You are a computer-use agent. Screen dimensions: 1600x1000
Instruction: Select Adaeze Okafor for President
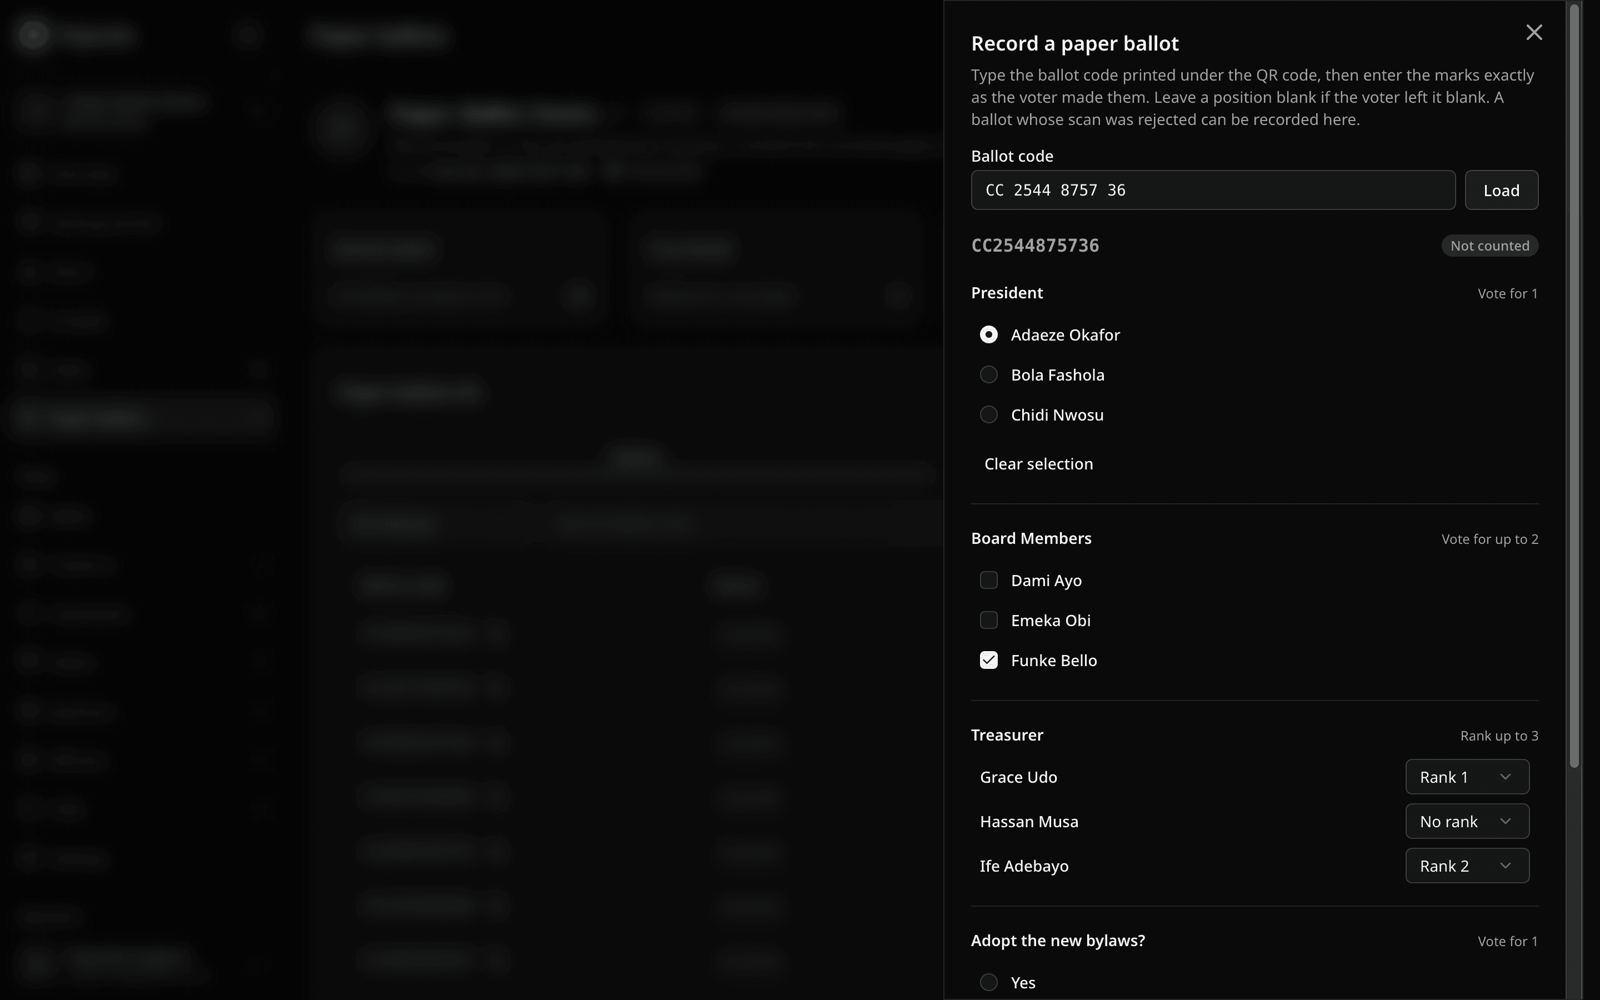[x=988, y=334]
